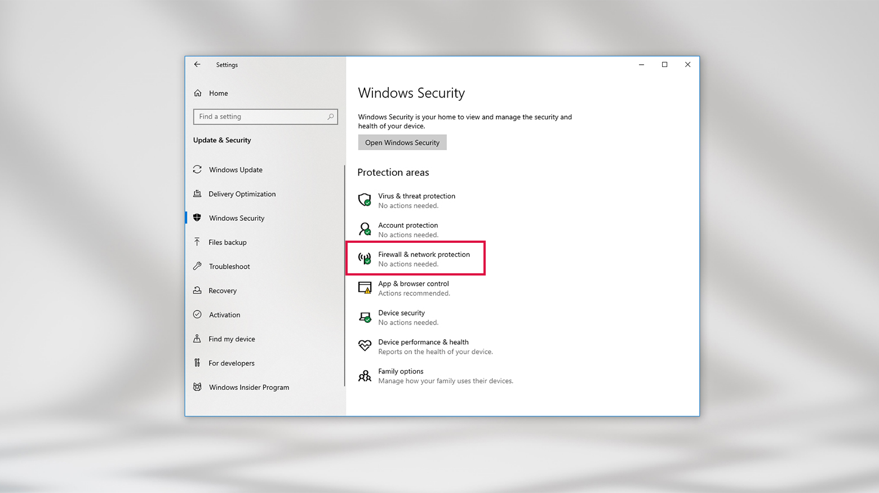This screenshot has height=493, width=879.
Task: Select Delivery Optimization in the sidebar
Action: point(242,194)
